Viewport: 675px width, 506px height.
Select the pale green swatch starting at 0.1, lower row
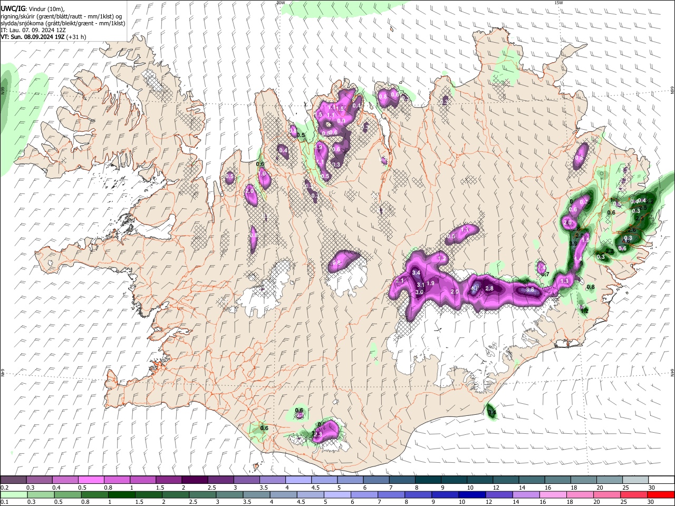coord(13,494)
